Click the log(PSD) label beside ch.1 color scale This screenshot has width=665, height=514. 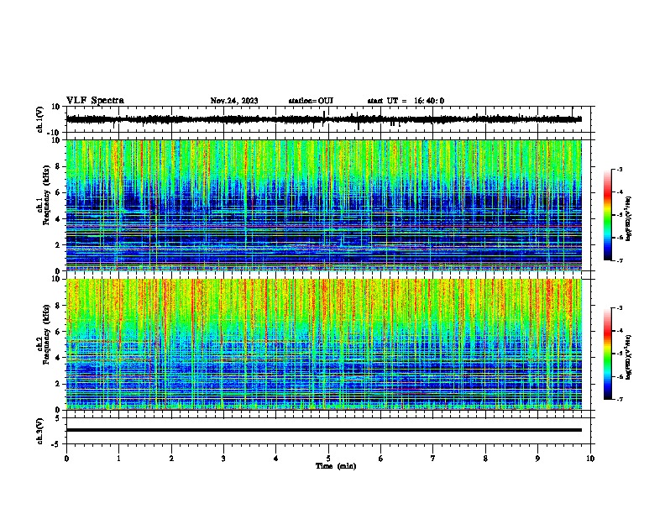628,219
